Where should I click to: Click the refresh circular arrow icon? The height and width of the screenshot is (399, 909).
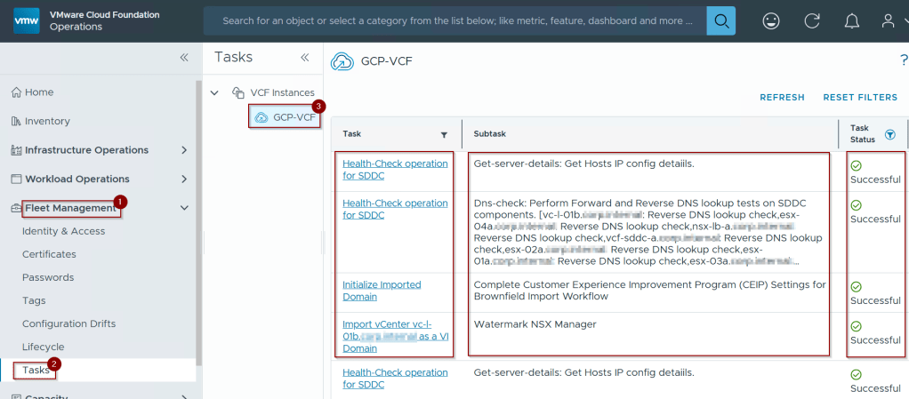click(811, 20)
